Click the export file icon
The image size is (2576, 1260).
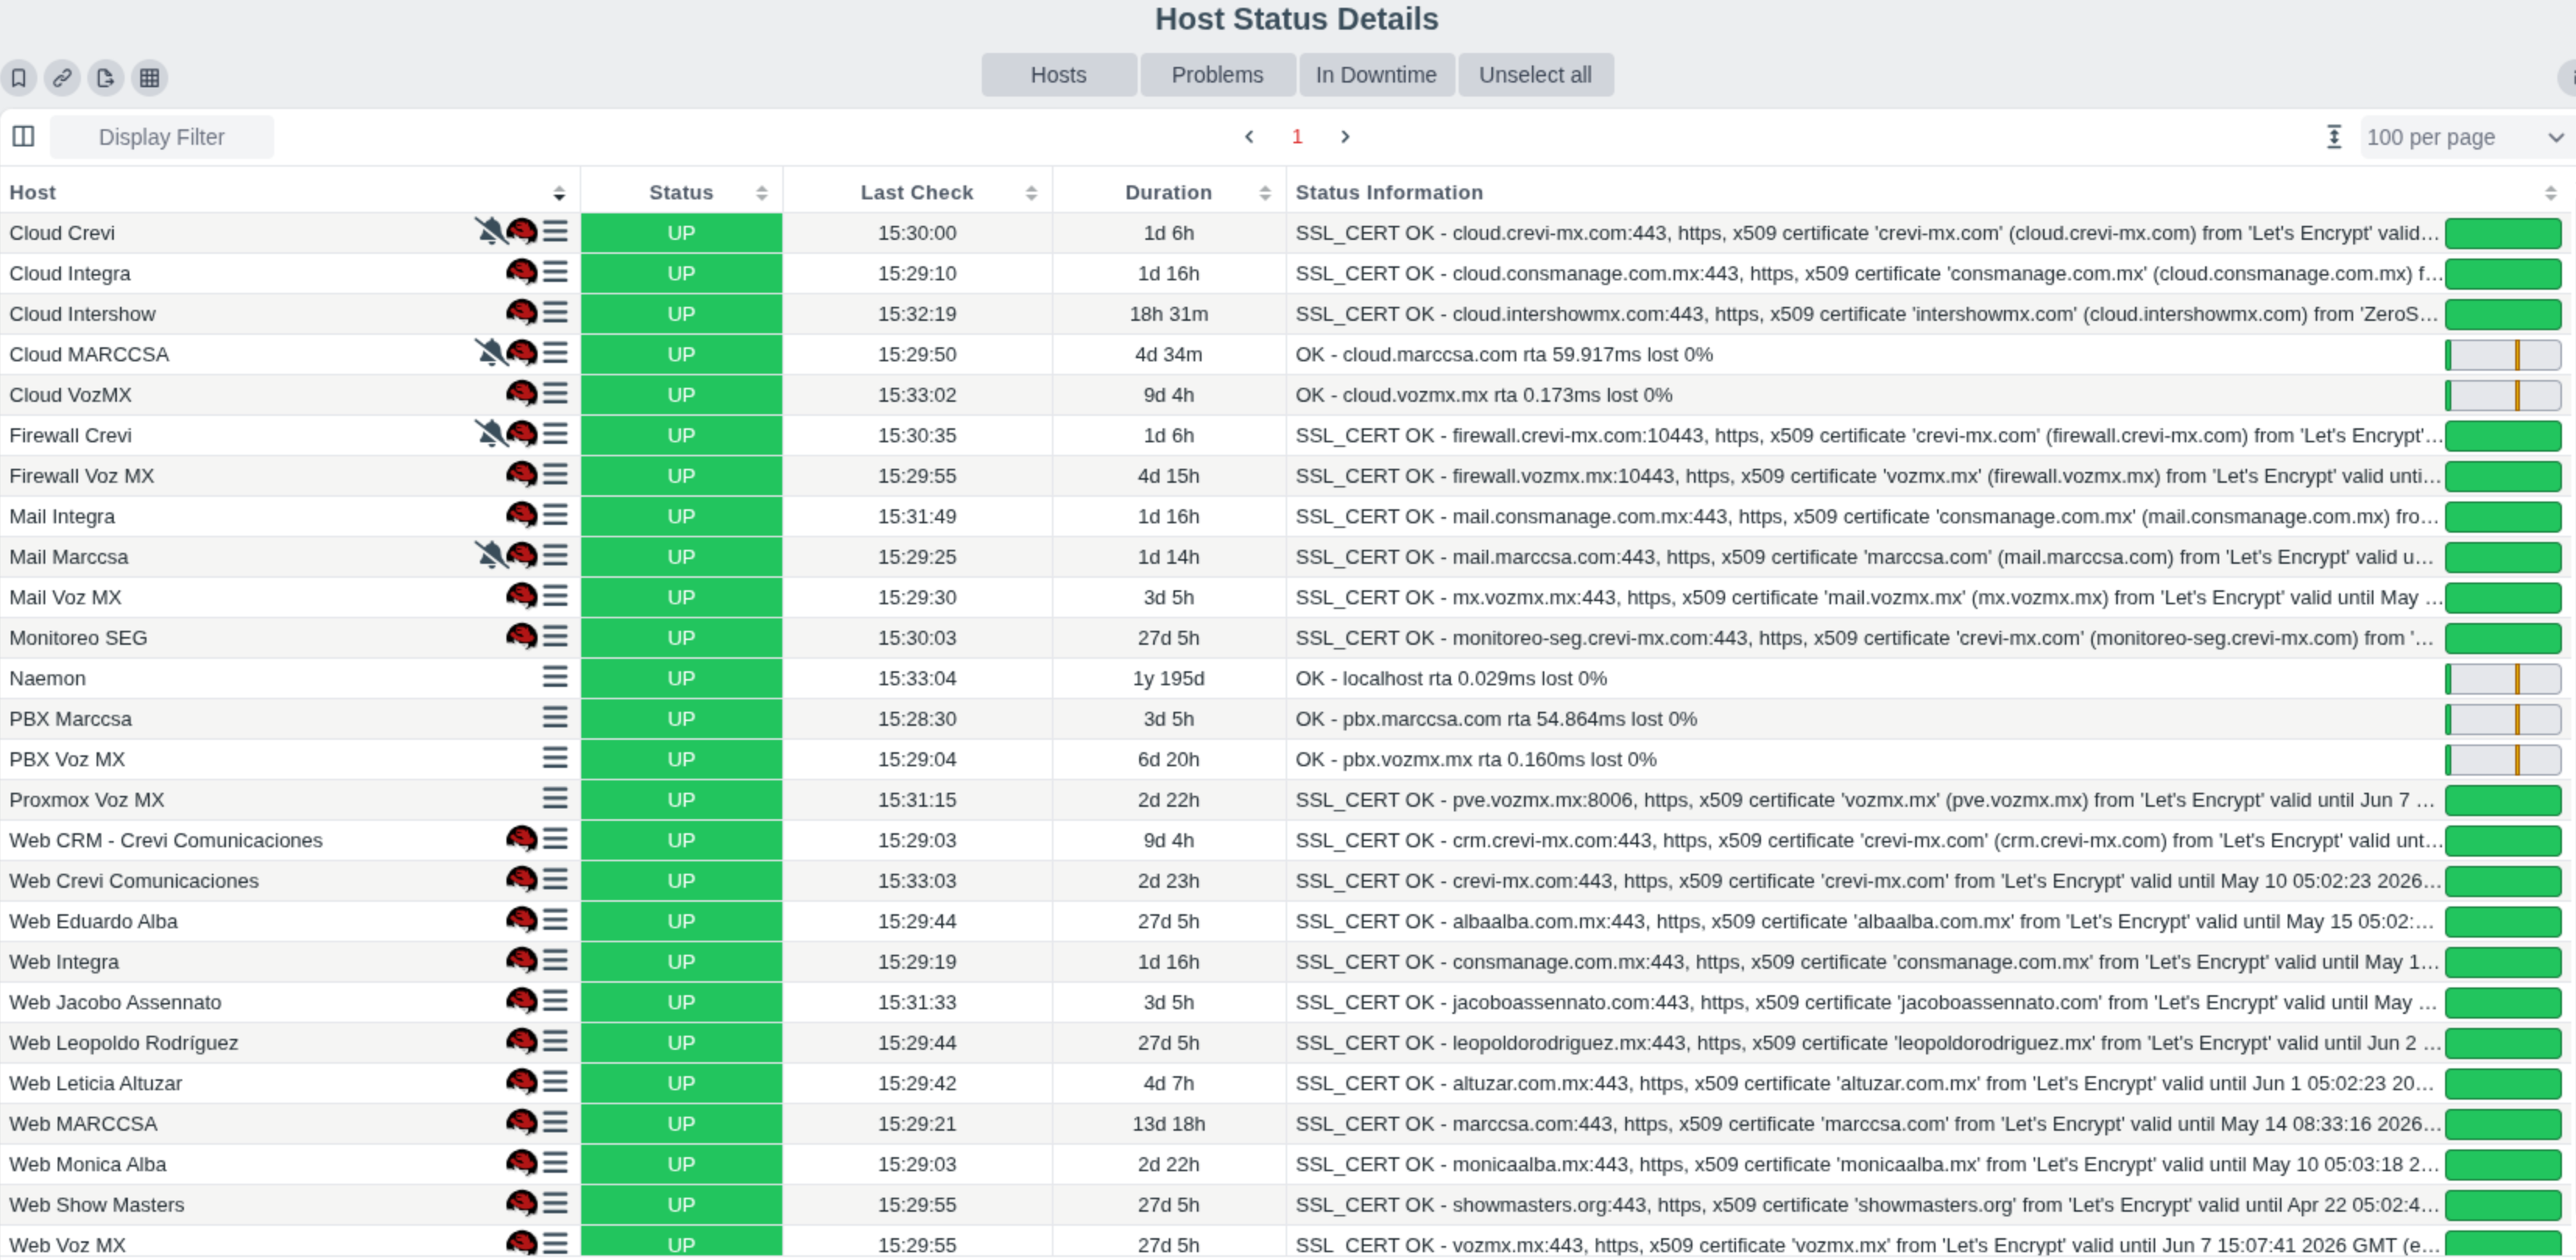point(105,77)
